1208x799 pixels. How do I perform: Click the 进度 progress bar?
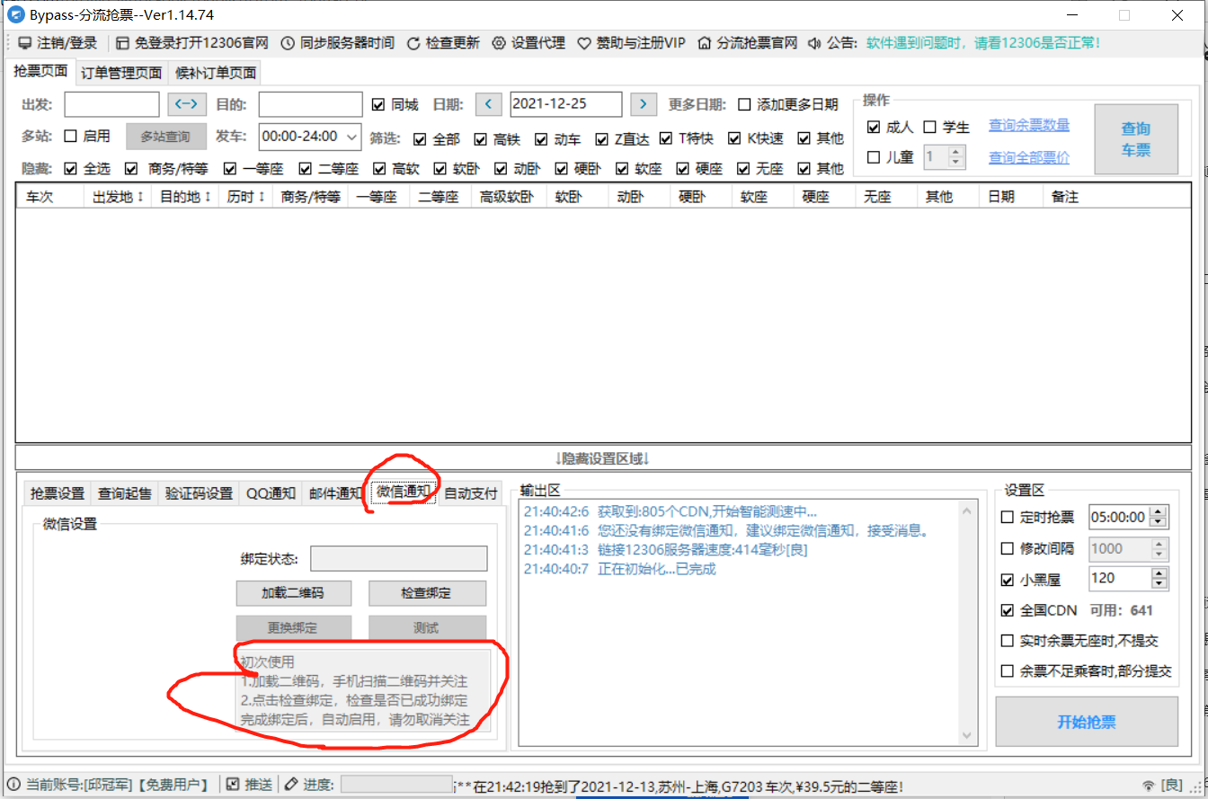395,785
